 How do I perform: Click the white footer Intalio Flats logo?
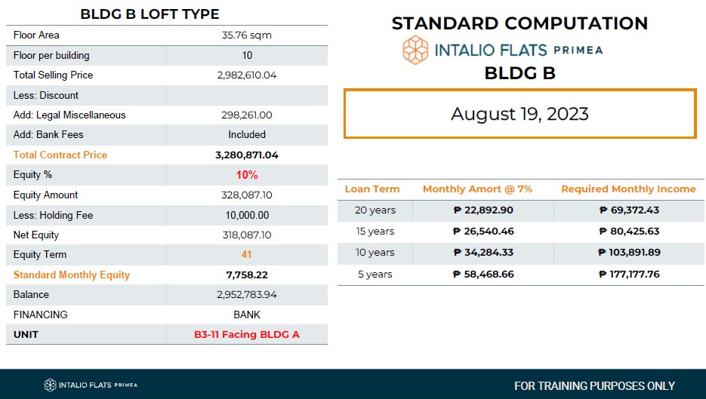[x=91, y=385]
